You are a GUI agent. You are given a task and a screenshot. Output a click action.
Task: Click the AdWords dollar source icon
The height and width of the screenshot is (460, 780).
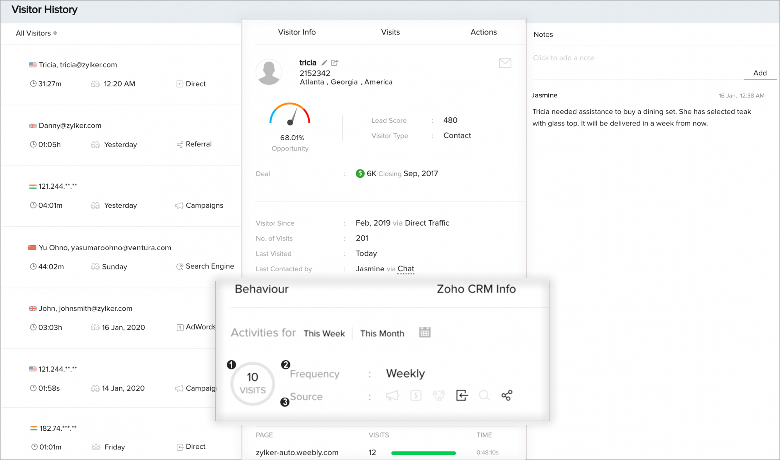pyautogui.click(x=416, y=396)
